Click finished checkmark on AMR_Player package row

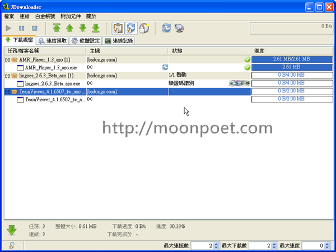point(248,59)
